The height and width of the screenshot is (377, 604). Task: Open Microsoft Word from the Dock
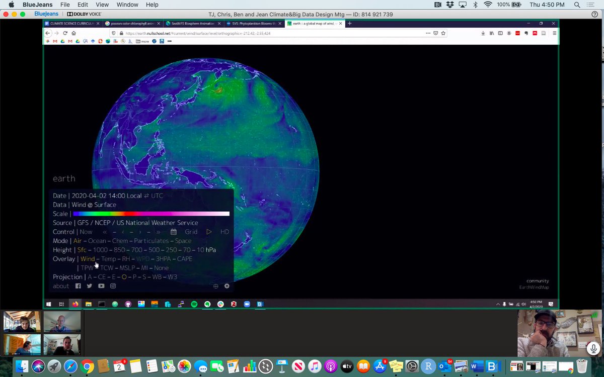coord(477,366)
